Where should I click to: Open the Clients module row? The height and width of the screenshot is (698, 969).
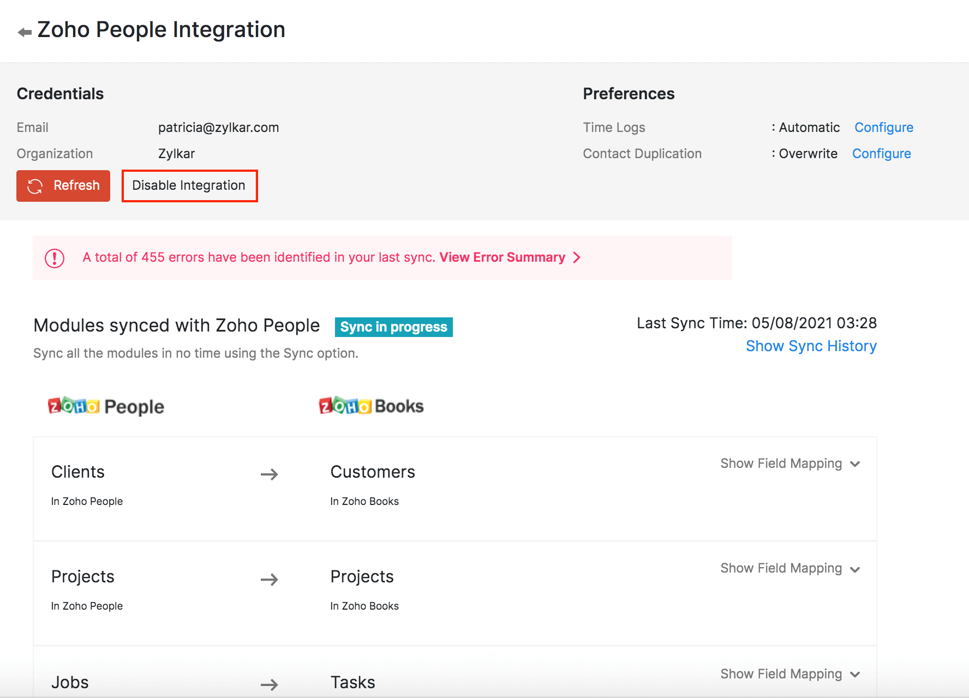click(78, 472)
